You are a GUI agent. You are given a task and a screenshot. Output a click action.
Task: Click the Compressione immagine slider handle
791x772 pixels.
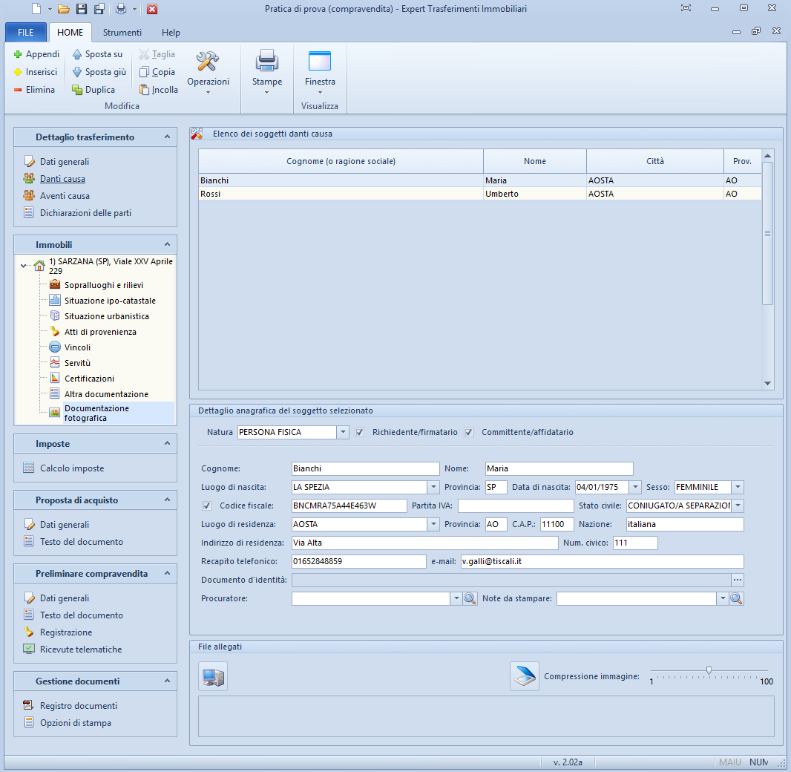click(x=709, y=670)
